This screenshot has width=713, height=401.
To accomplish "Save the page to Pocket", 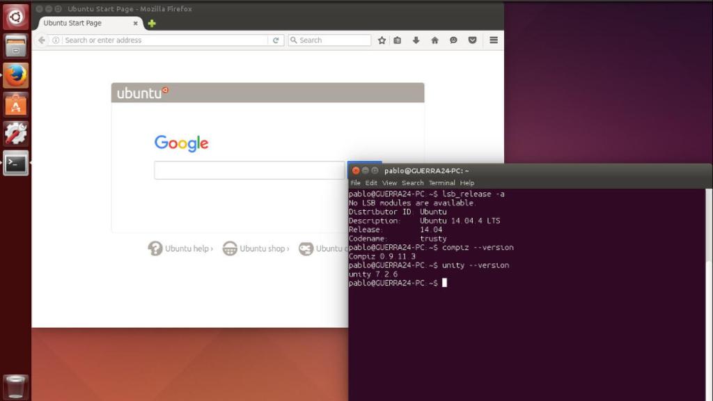I will [x=473, y=40].
